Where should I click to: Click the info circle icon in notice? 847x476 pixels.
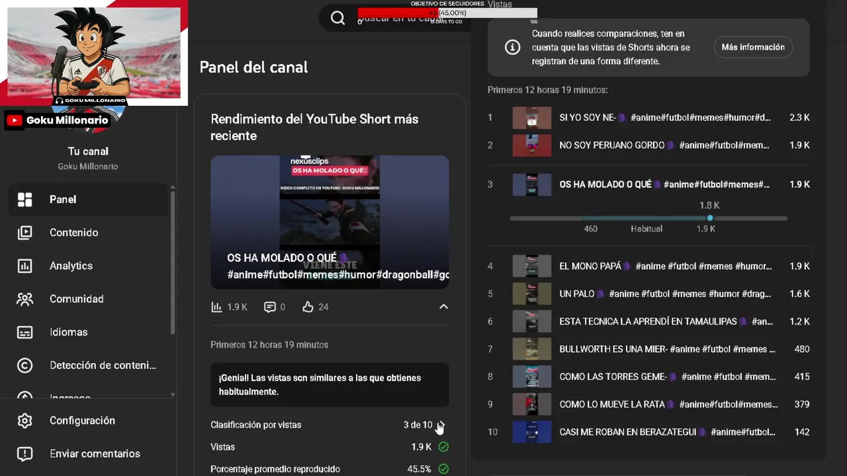click(x=512, y=47)
